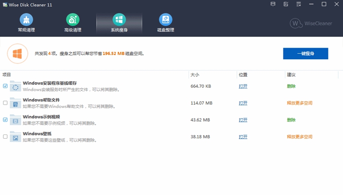Click the edit note icon in title bar
Viewport: 343px width, 195px height.
(x=286, y=4)
